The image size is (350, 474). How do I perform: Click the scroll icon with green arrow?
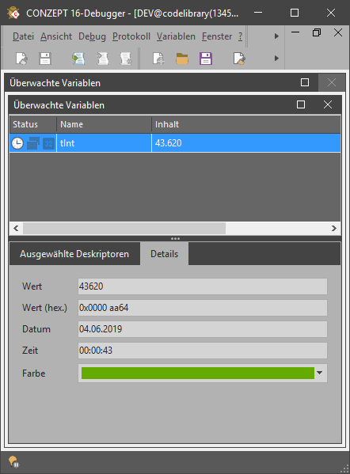[78, 59]
